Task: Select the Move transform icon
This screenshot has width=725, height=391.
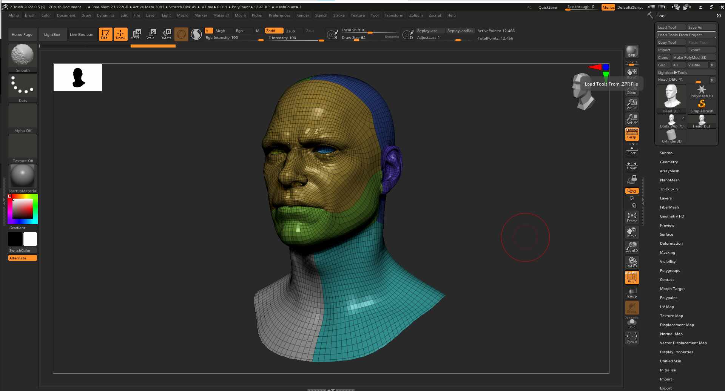Action: (135, 34)
